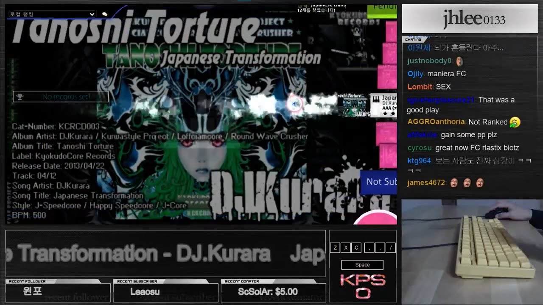543x305 pixels.
Task: Click recent follower name 원포
Action: 33,291
